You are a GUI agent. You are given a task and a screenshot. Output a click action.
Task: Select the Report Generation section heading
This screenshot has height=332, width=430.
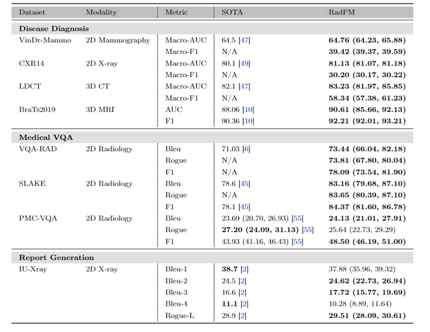pyautogui.click(x=56, y=258)
